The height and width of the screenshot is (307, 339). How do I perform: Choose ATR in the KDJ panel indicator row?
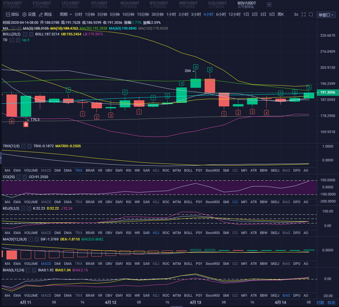(x=253, y=233)
